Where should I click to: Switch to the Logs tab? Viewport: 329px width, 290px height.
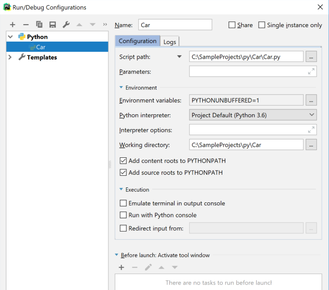[170, 42]
